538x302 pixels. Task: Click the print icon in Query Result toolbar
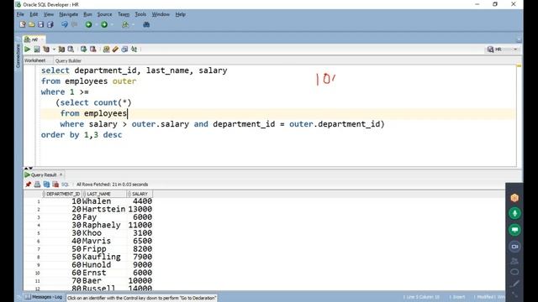coord(37,185)
